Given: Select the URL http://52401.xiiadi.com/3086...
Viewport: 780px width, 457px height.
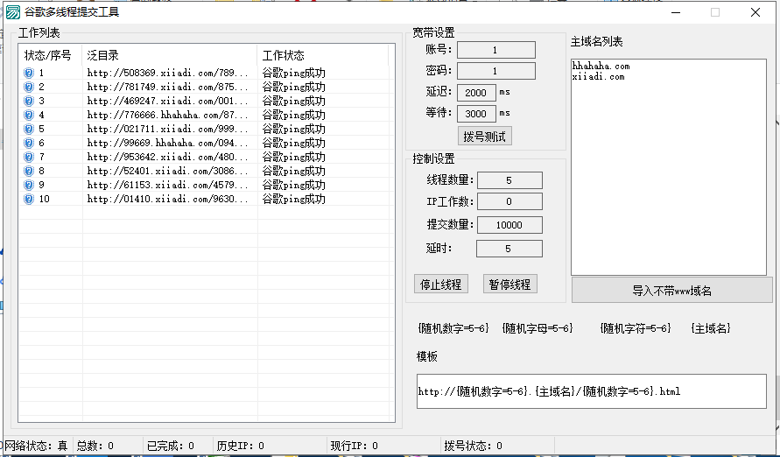Looking at the screenshot, I should [x=167, y=171].
